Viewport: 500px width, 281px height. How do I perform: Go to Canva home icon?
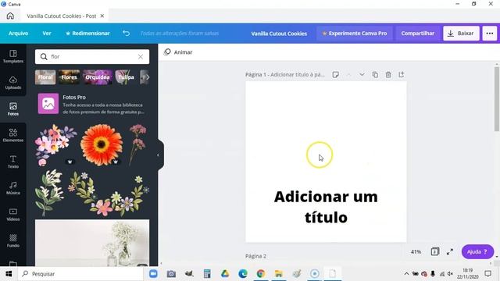10,16
